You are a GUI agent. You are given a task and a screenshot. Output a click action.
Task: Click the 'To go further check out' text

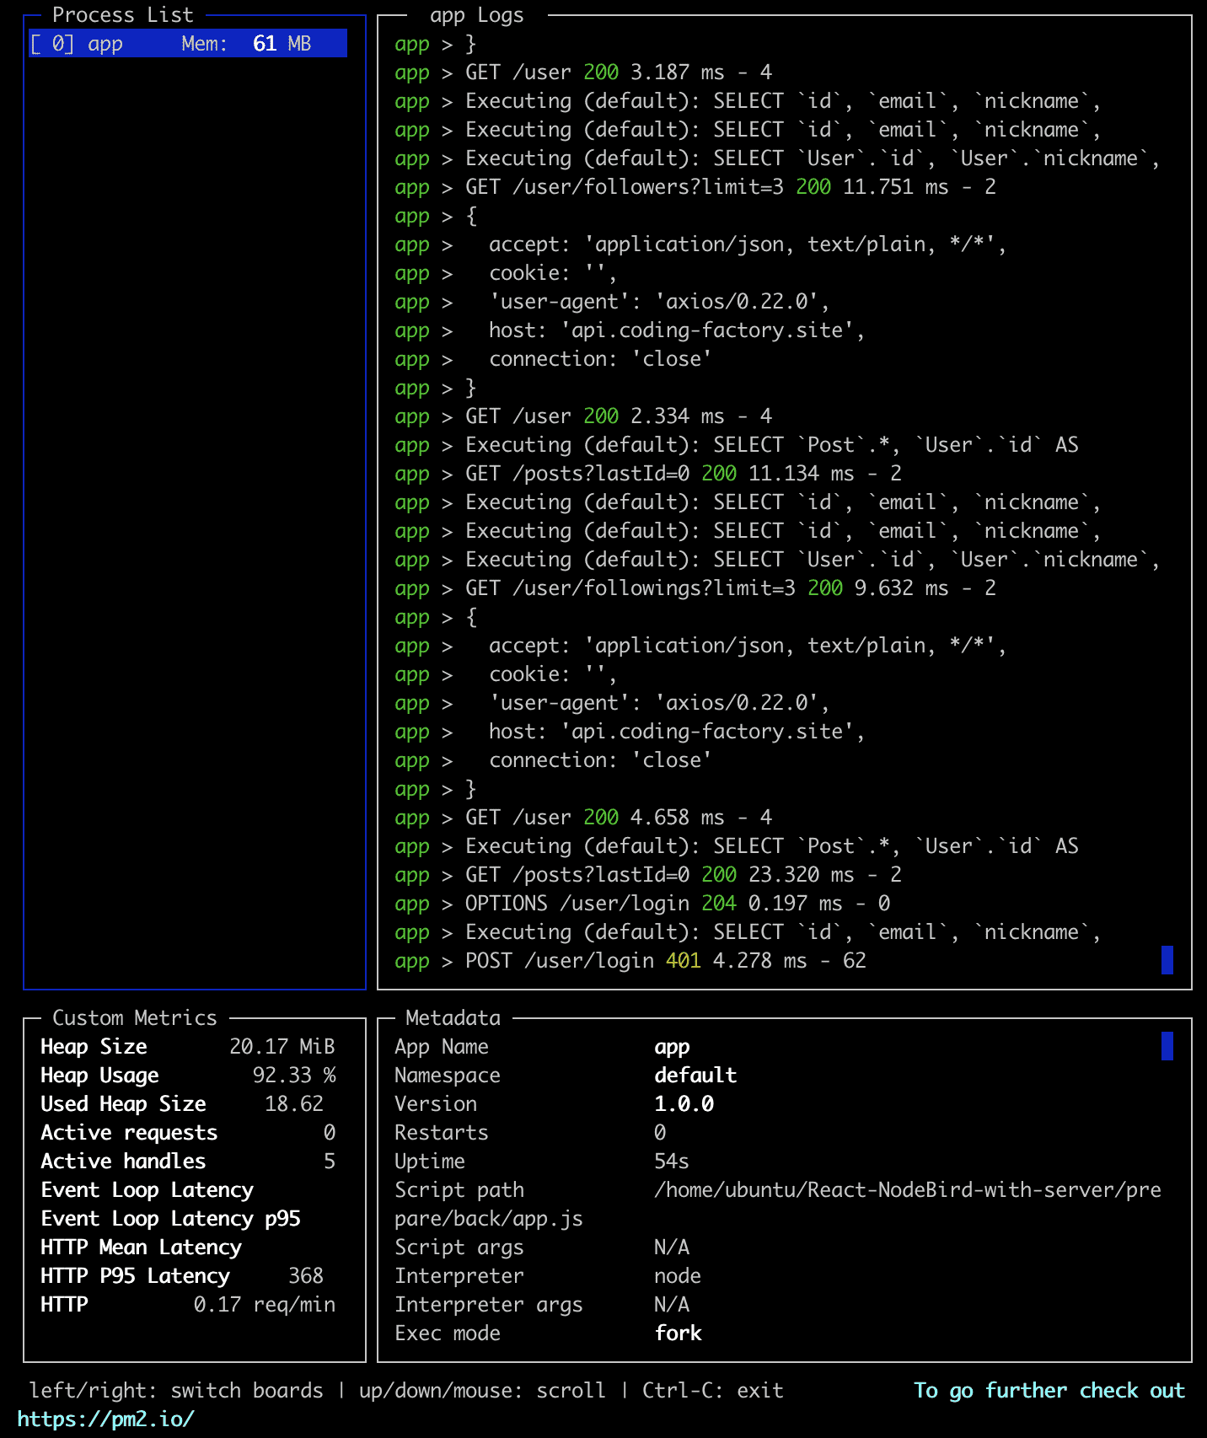pos(1049,1390)
